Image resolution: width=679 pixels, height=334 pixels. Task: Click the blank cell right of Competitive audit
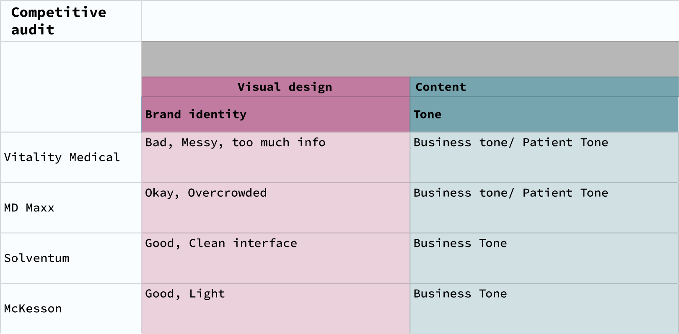tap(410, 21)
